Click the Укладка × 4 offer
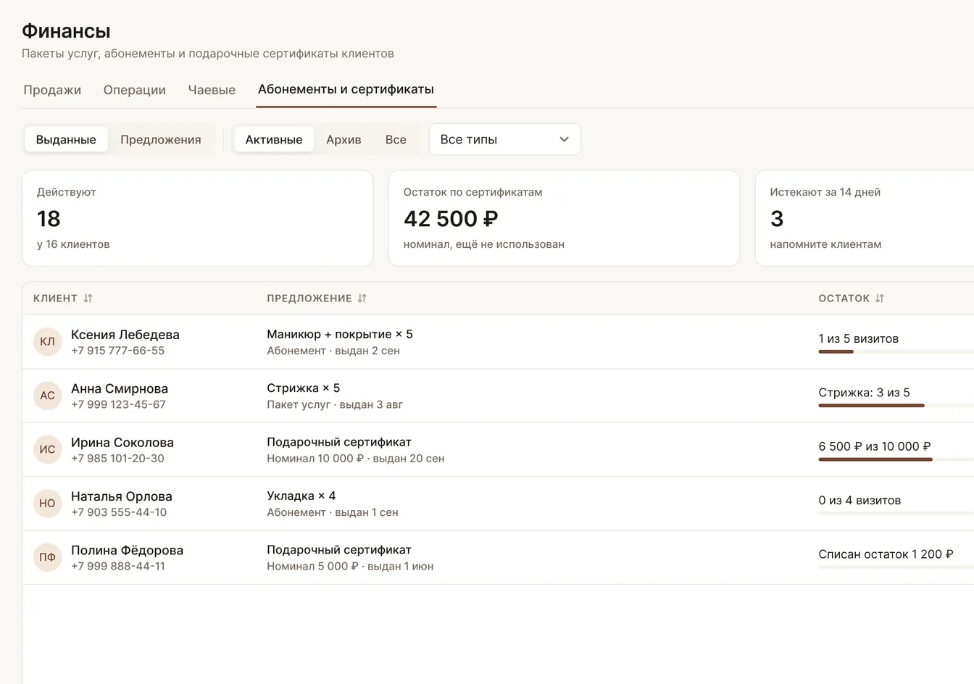This screenshot has width=974, height=684. tap(301, 496)
